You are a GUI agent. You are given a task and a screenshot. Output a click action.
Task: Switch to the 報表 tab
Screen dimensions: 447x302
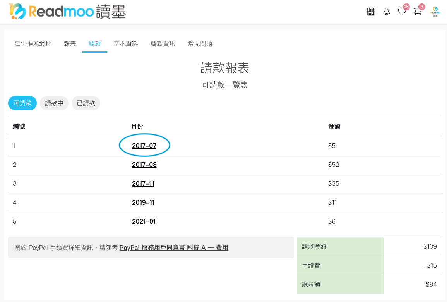point(70,44)
